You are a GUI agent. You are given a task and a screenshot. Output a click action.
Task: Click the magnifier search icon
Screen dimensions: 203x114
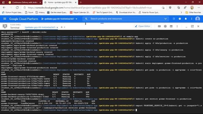(86, 19)
